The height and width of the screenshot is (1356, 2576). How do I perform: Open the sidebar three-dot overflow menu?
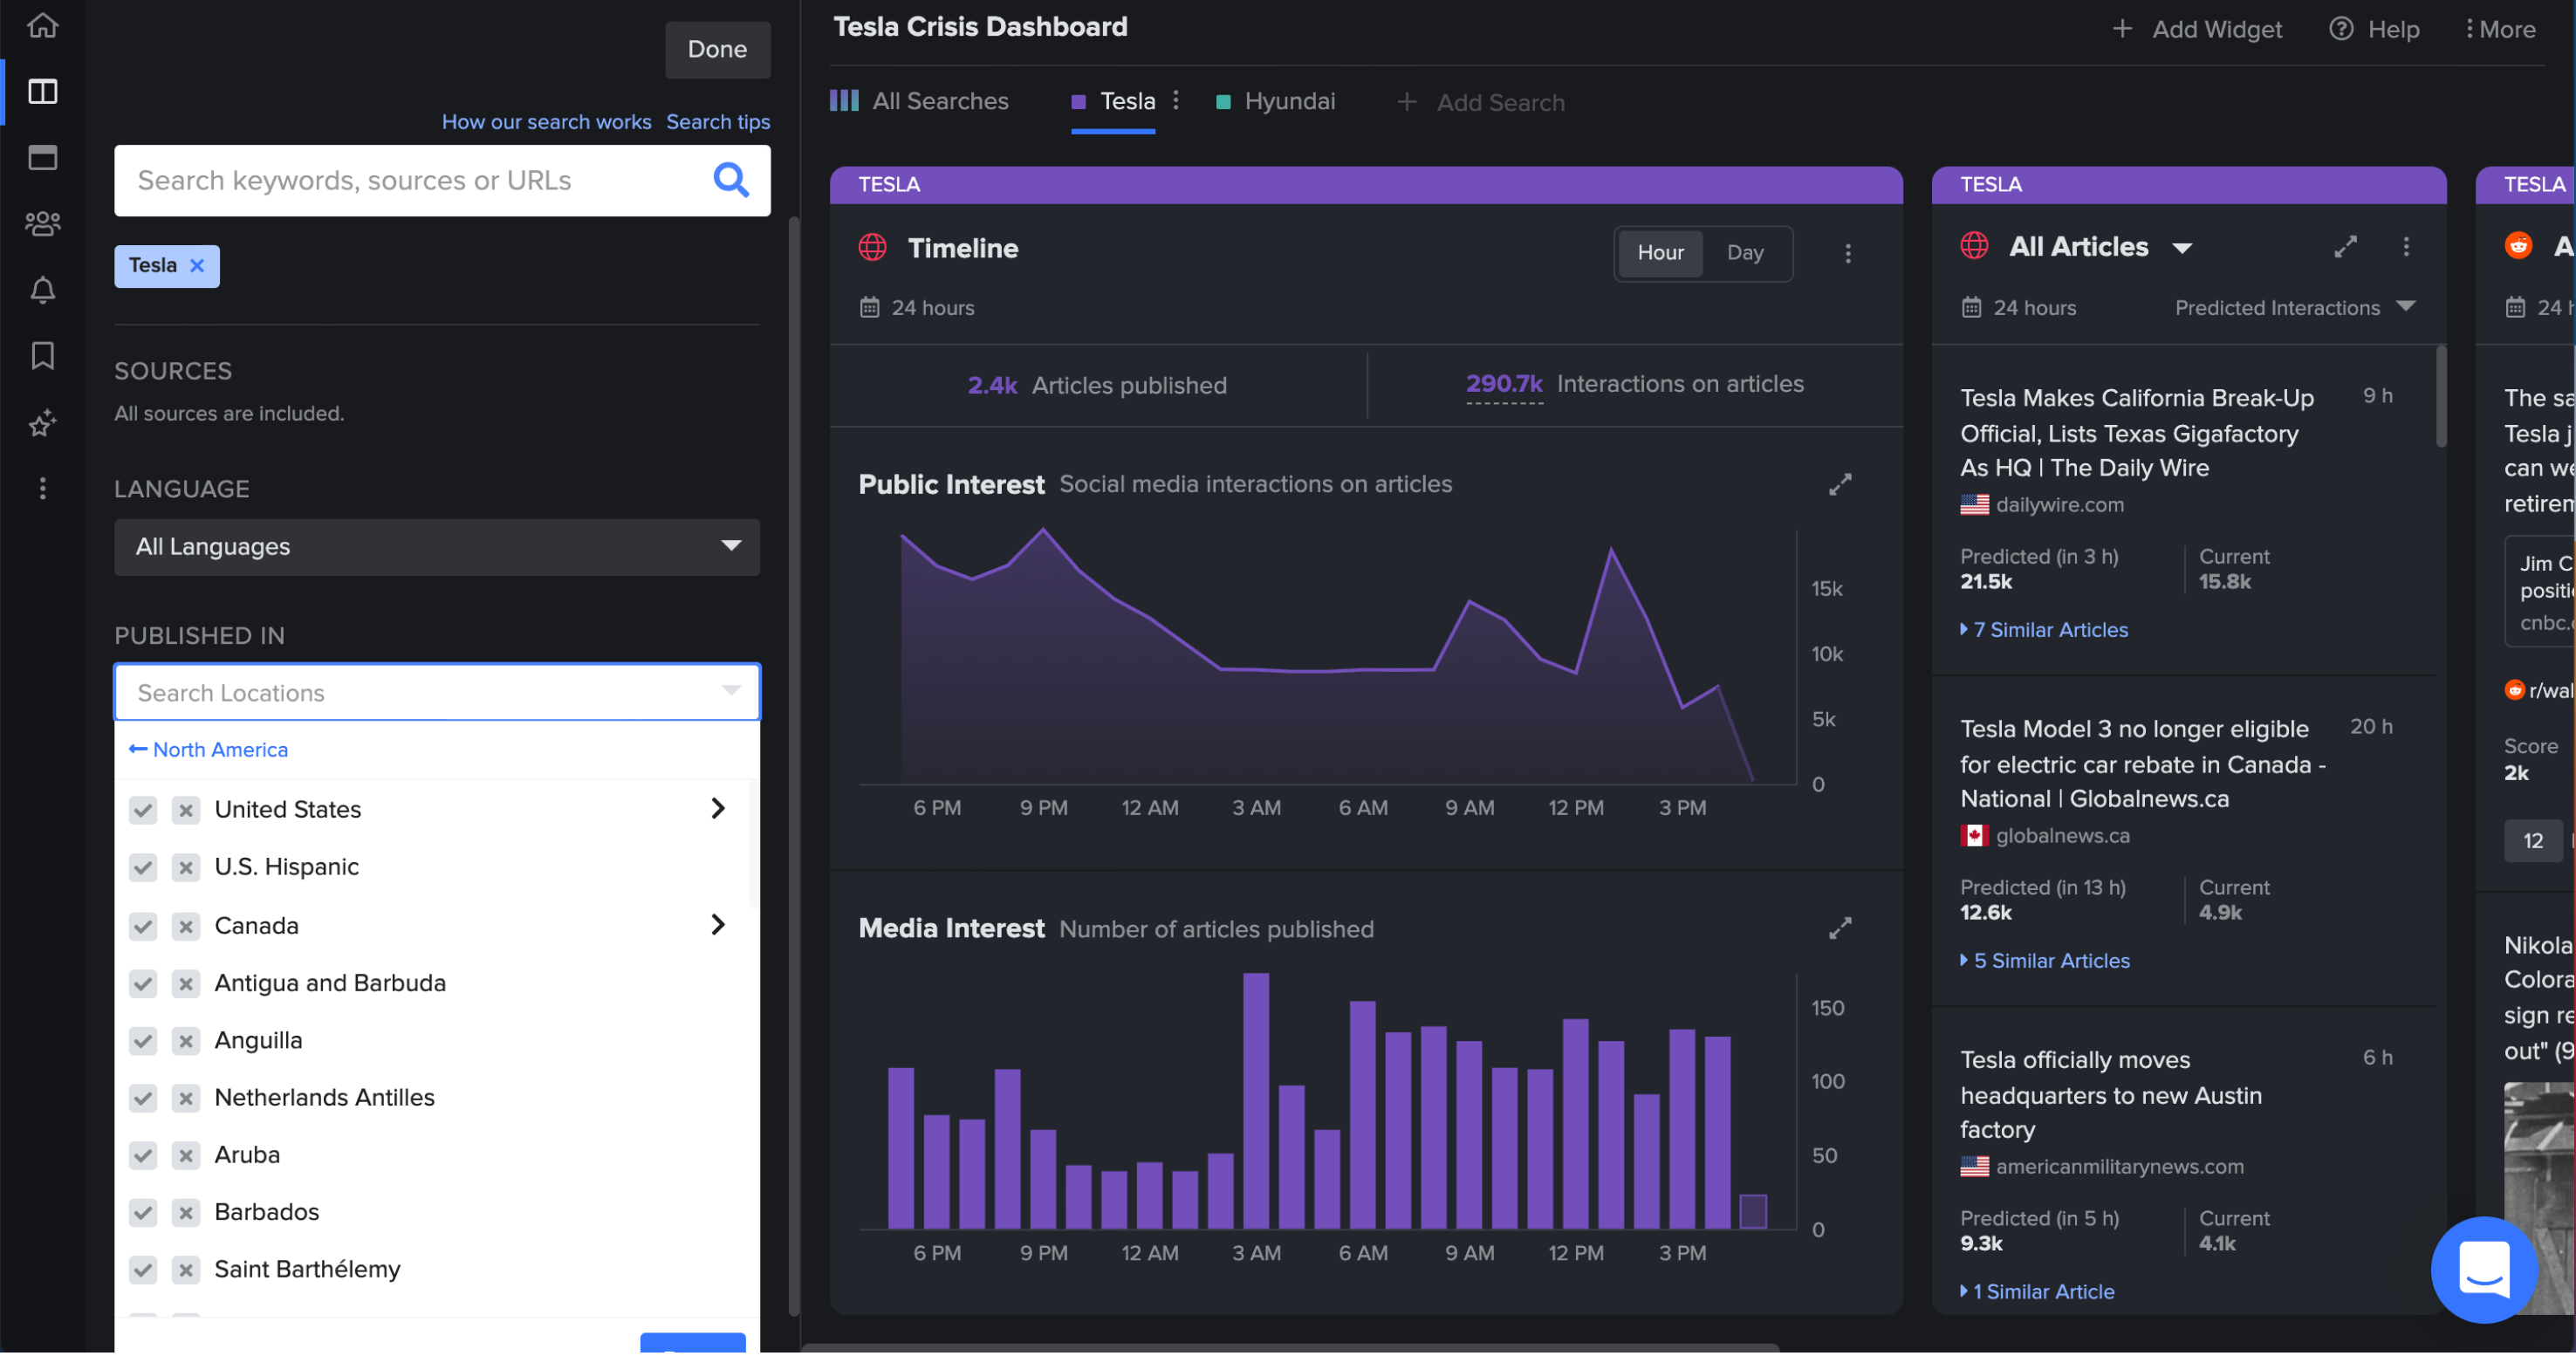pyautogui.click(x=42, y=489)
